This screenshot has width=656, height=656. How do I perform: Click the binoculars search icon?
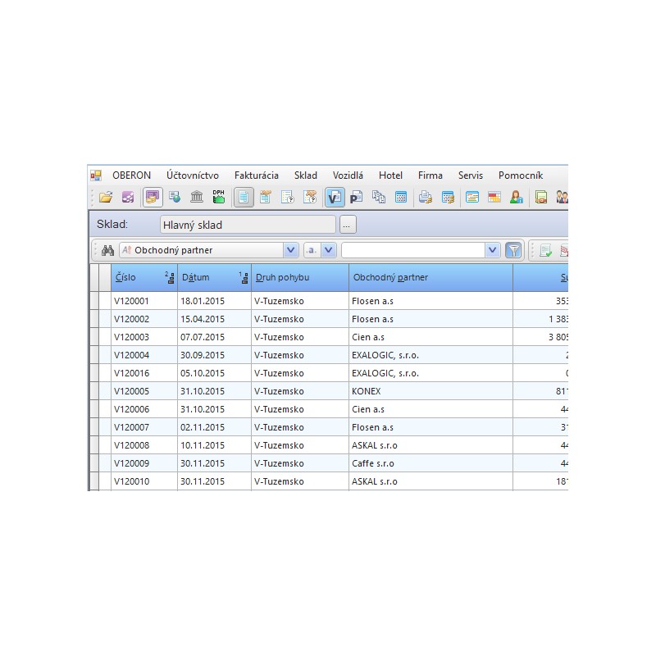tap(107, 250)
